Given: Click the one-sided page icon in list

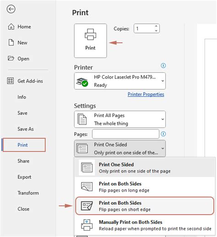Looking at the screenshot, I should click(x=87, y=167).
